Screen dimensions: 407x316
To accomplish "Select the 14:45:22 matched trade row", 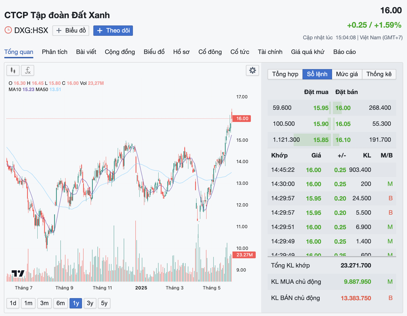I will pyautogui.click(x=332, y=170).
